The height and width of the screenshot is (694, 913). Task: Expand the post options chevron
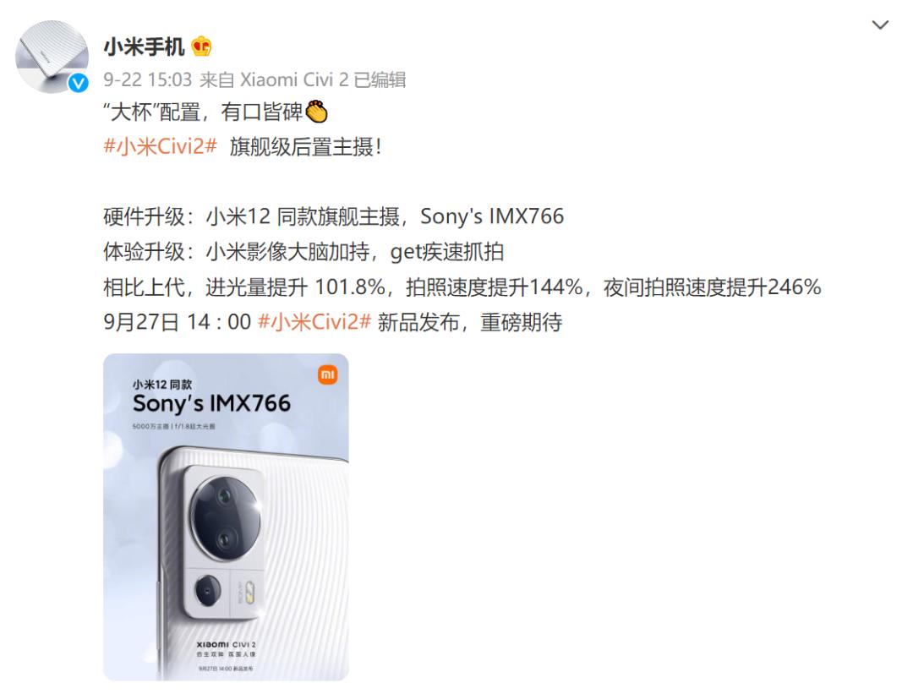[880, 25]
